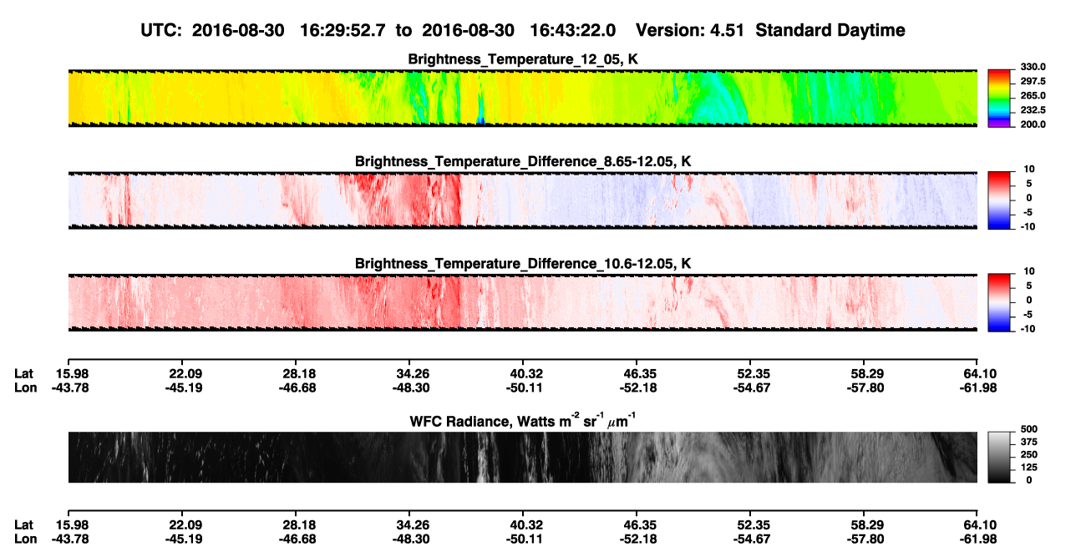Click the Brightness_Temperature_12_05 image strip
Screen dimensions: 1086x557
point(522,99)
